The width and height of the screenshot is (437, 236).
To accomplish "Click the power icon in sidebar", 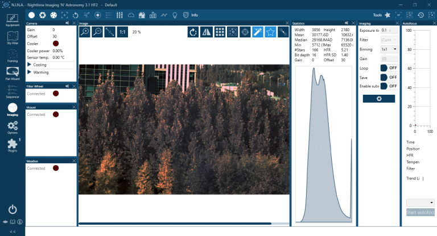I will pos(12,209).
